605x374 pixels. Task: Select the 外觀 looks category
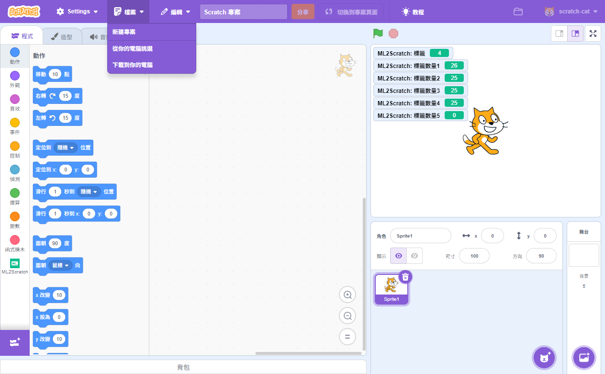click(x=15, y=79)
